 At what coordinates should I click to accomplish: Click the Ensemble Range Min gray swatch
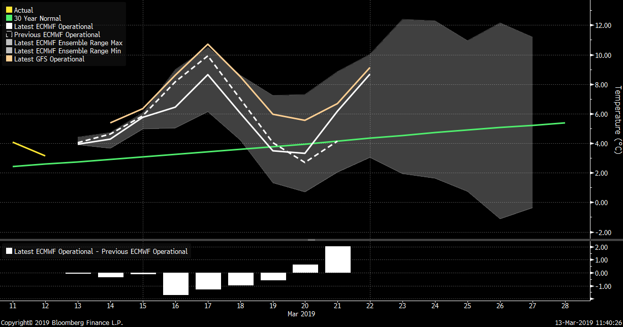9,51
